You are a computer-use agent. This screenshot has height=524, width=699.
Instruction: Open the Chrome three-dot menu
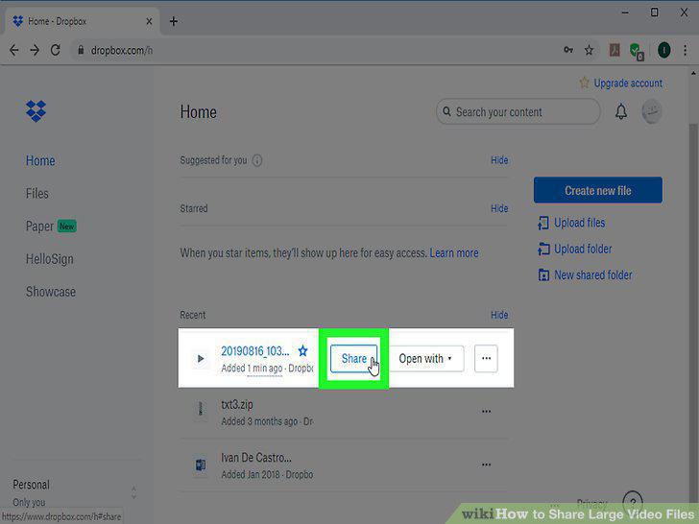pyautogui.click(x=686, y=50)
